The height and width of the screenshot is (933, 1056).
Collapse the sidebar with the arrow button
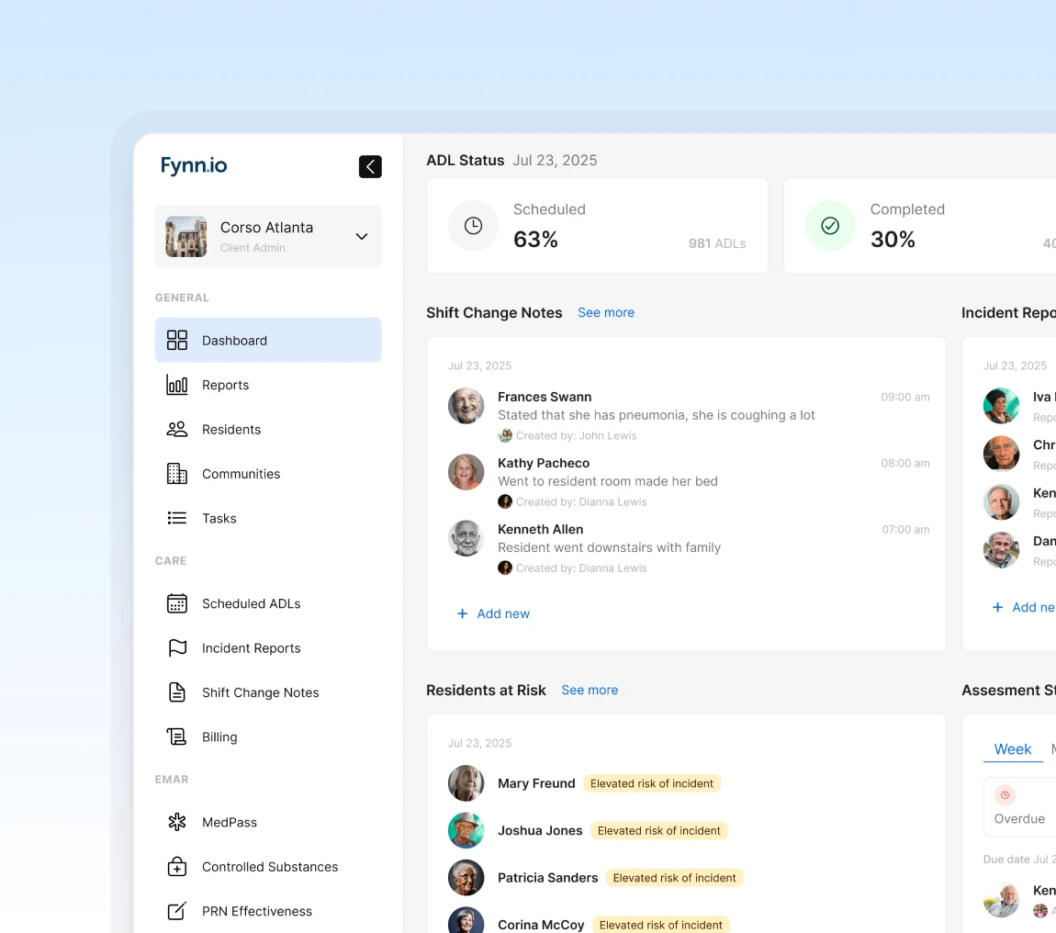tap(370, 166)
